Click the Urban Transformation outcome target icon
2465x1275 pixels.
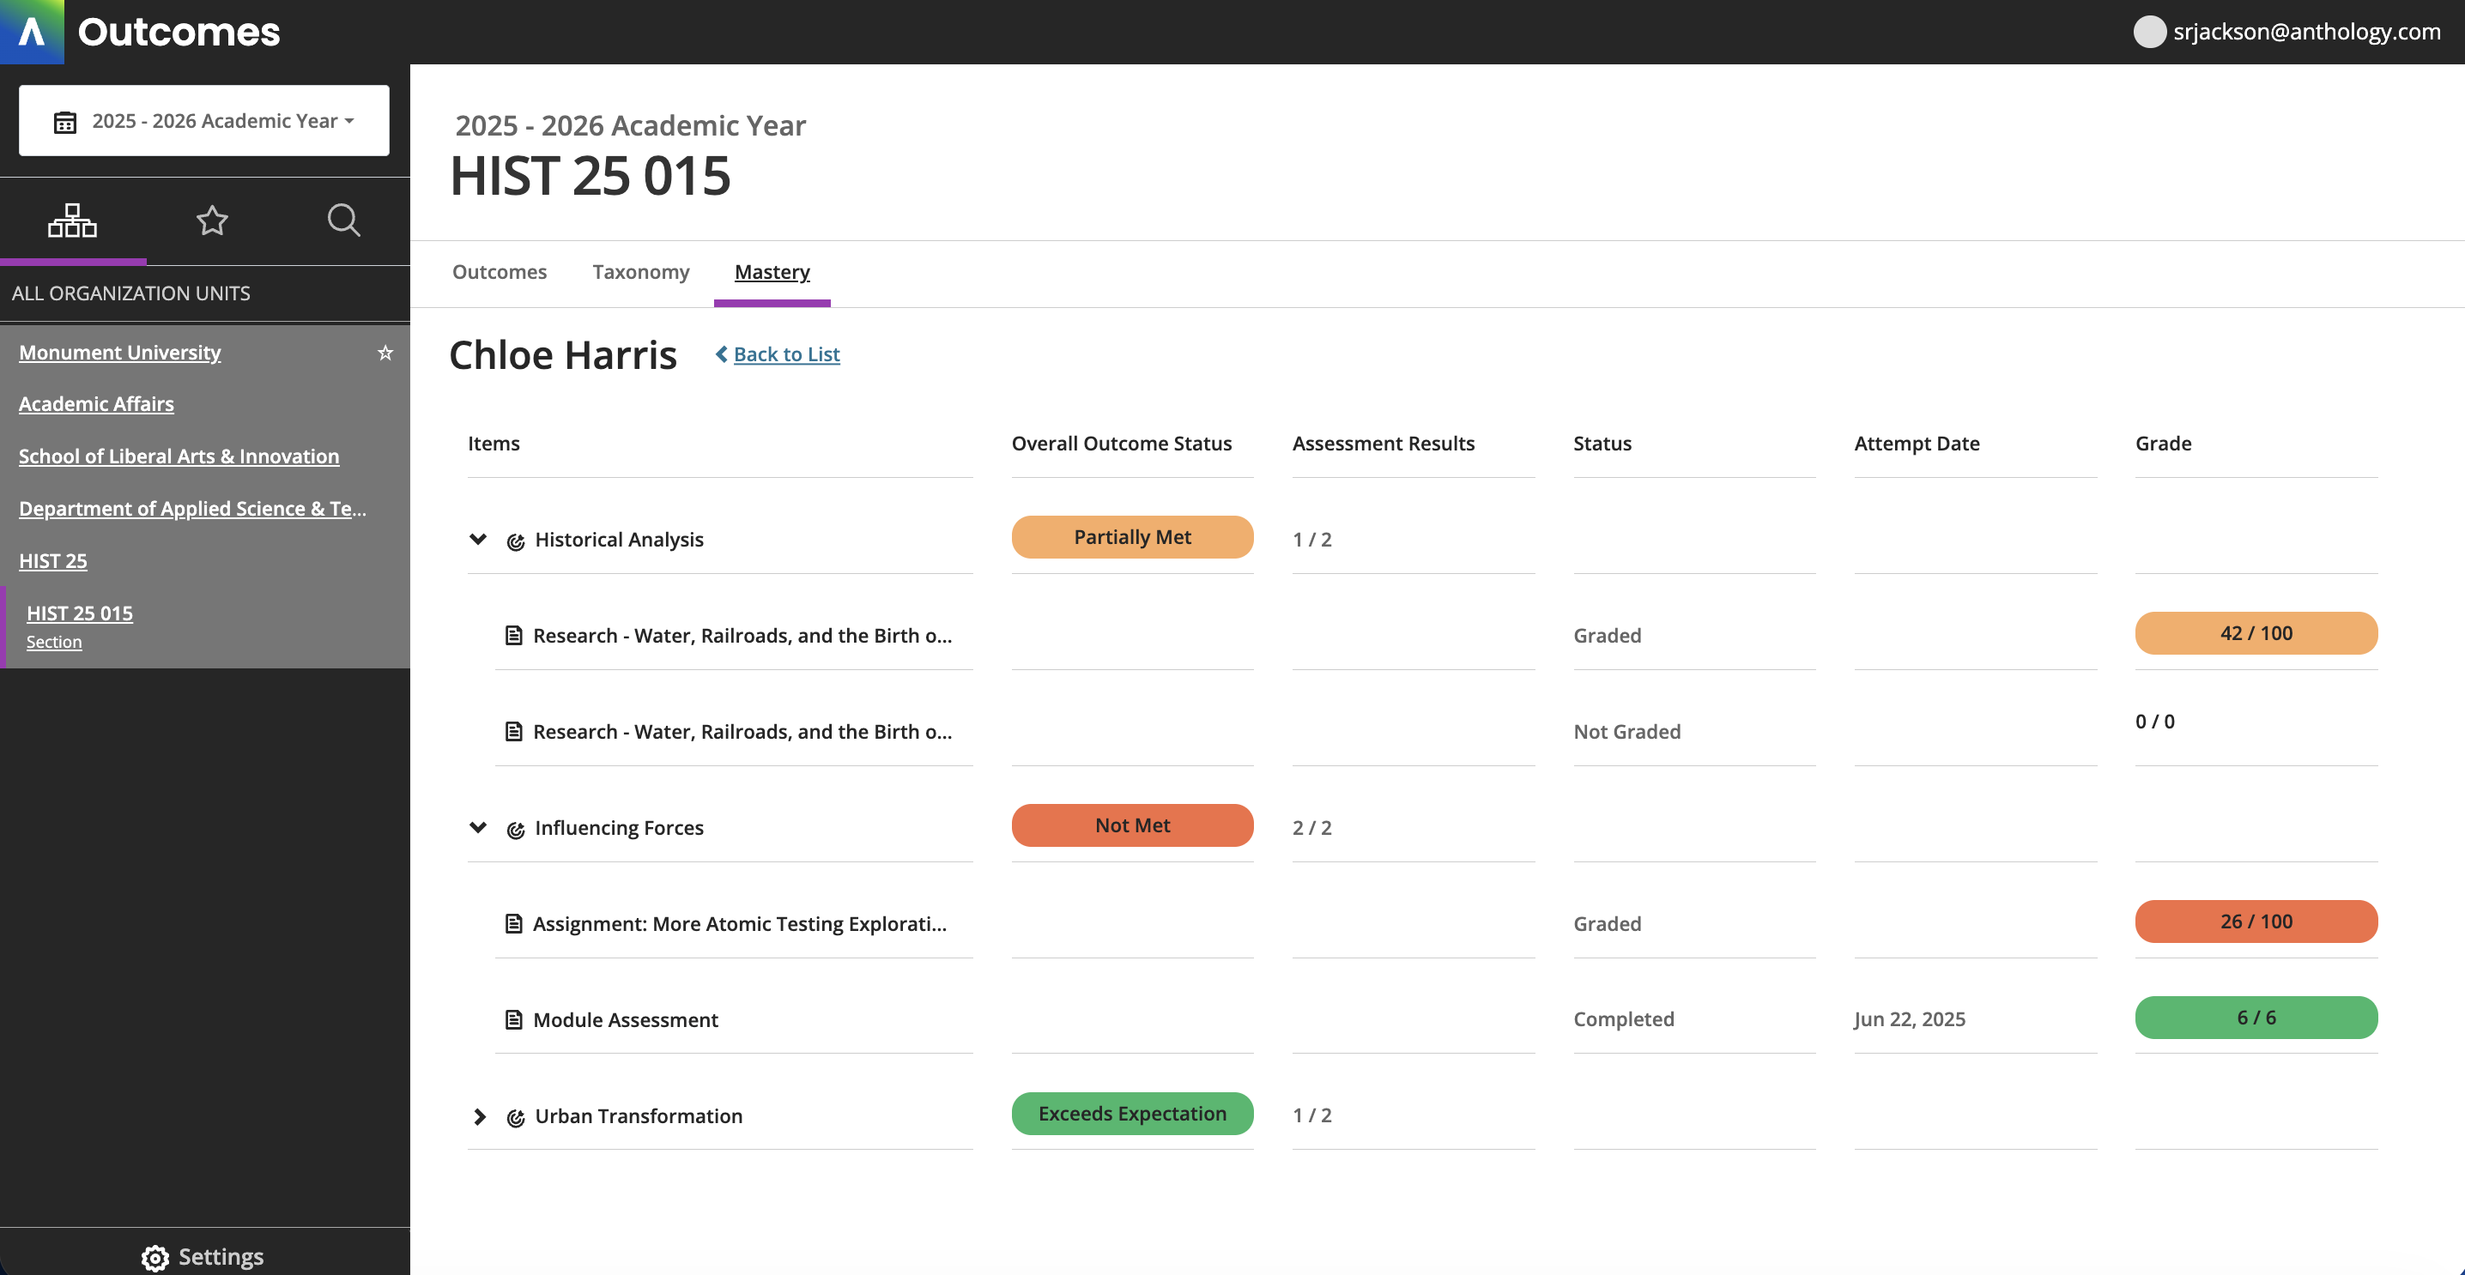pos(516,1117)
